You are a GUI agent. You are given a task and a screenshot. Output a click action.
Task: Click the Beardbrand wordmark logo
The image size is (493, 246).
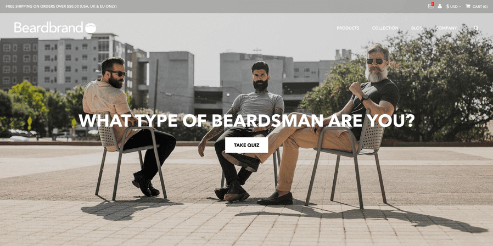[x=49, y=27]
